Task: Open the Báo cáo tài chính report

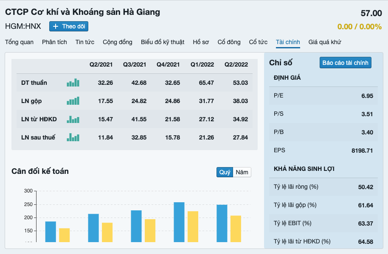Action: tap(346, 63)
